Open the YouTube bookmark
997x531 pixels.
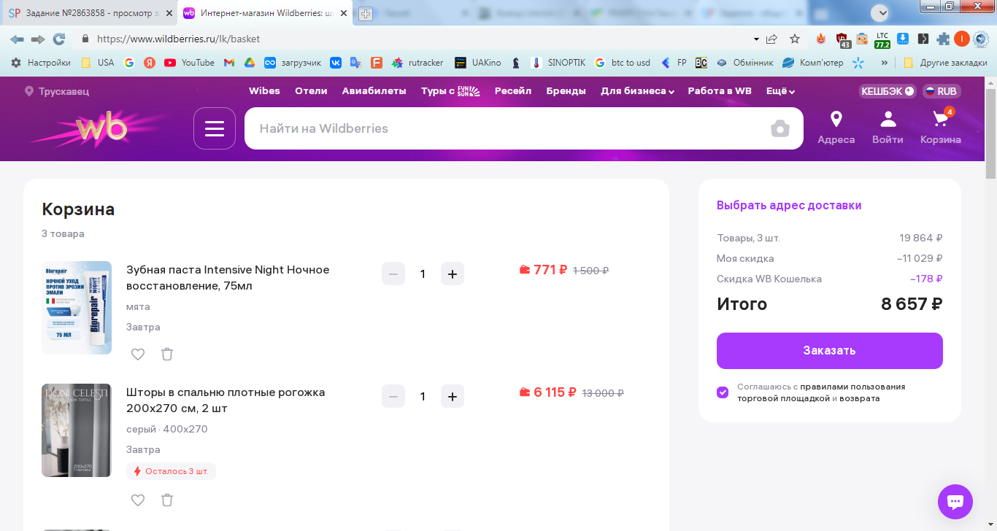click(x=190, y=63)
